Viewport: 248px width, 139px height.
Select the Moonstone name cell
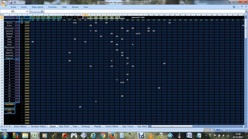click(x=9, y=47)
